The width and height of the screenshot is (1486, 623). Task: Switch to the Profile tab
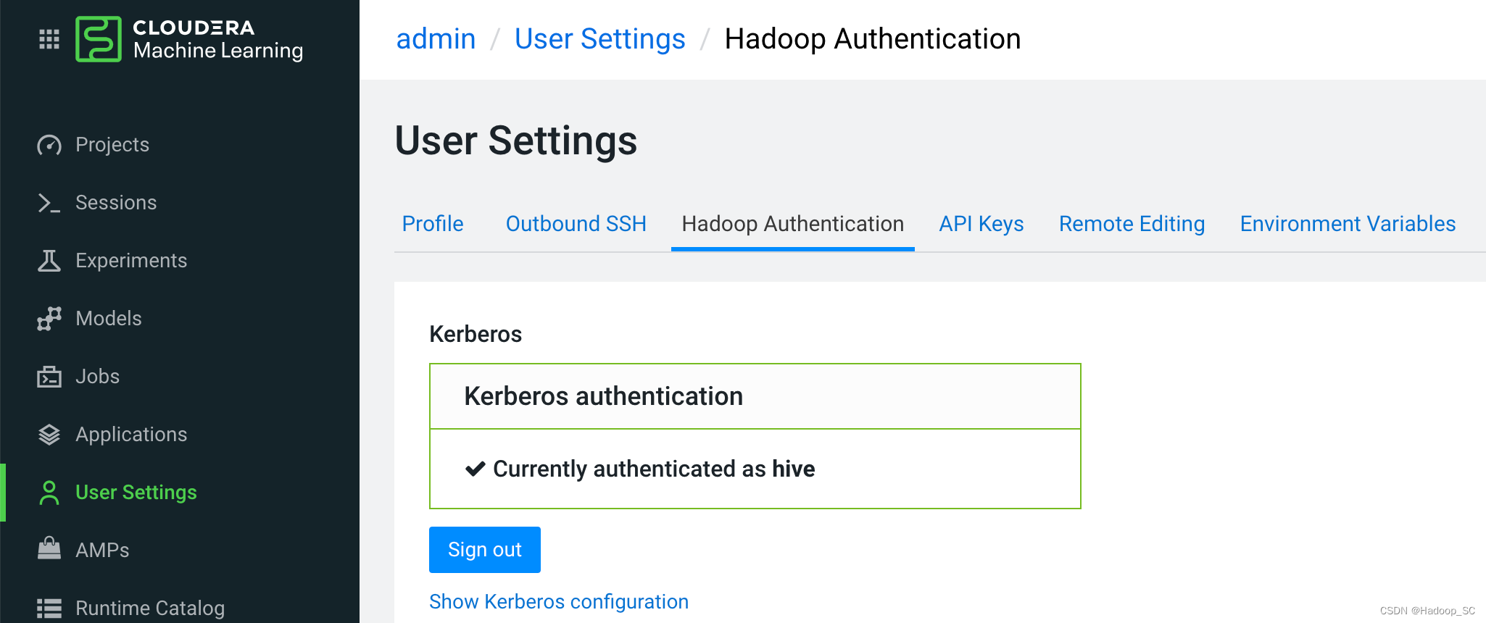pyautogui.click(x=433, y=224)
